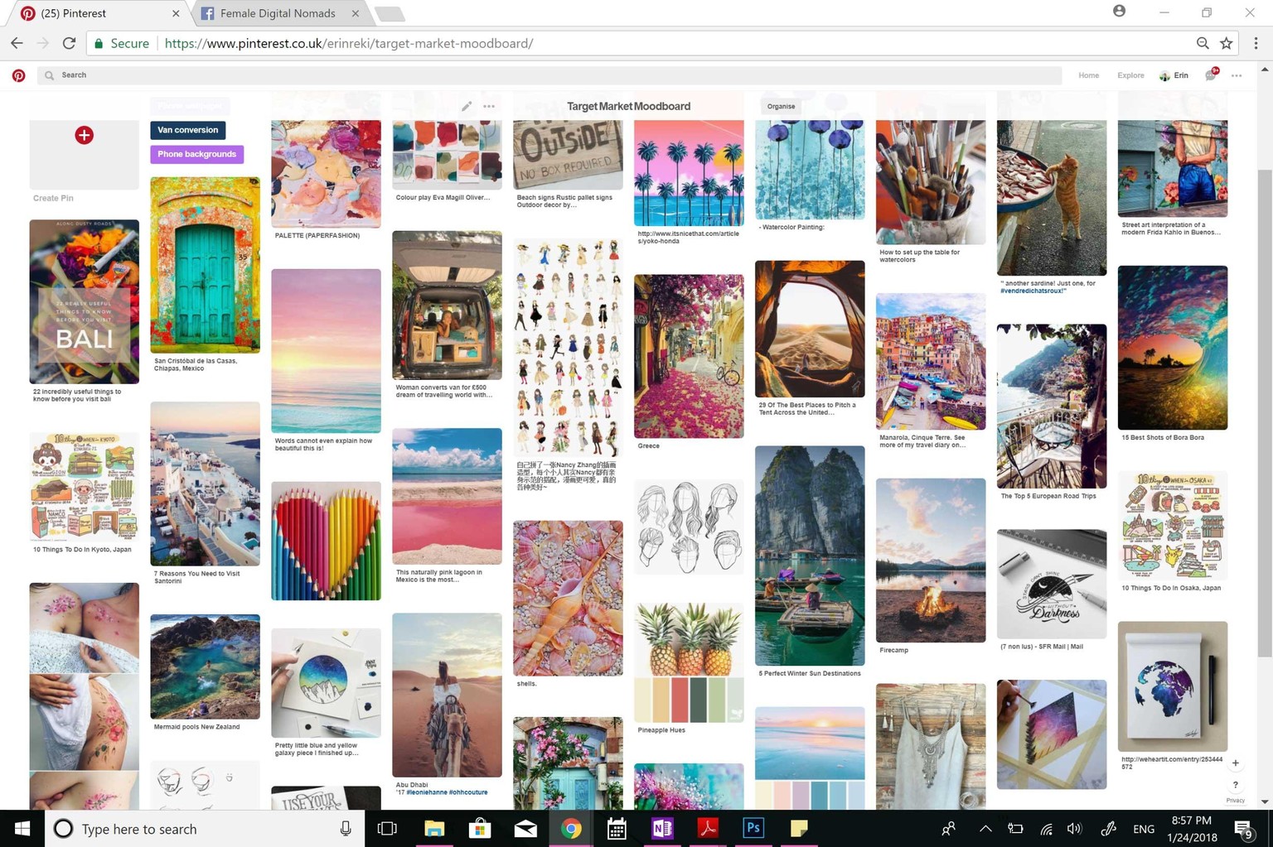The image size is (1273, 847).
Task: Go to the Explore menu item
Action: point(1130,75)
